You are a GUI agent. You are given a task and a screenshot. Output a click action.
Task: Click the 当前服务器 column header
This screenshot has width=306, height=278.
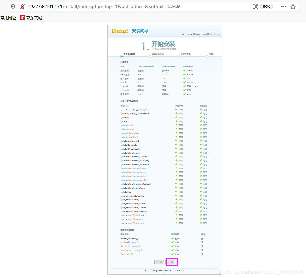[x=188, y=66]
